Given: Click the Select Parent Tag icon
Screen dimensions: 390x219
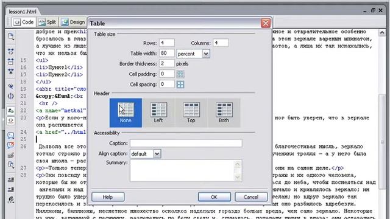Looking at the screenshot, I should tap(11, 86).
